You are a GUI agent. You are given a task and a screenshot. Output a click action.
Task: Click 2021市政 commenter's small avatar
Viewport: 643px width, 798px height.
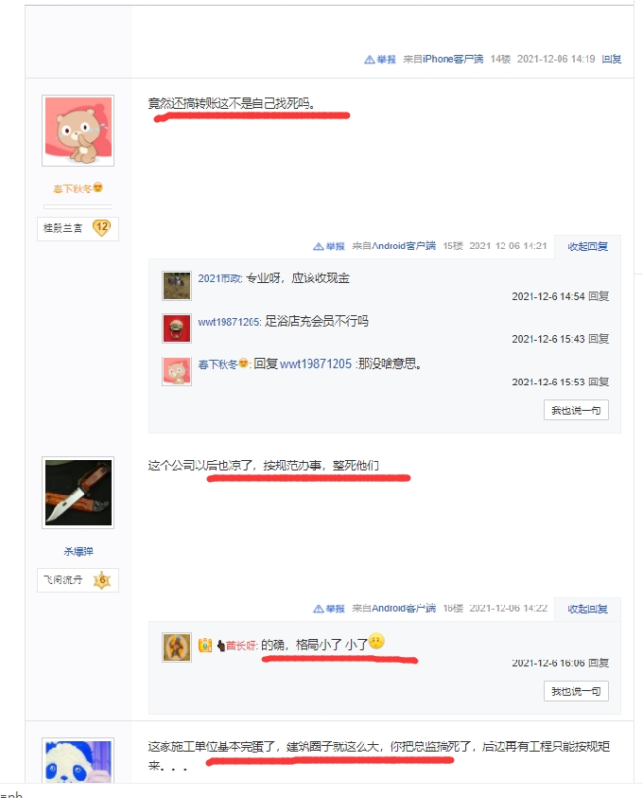(177, 286)
